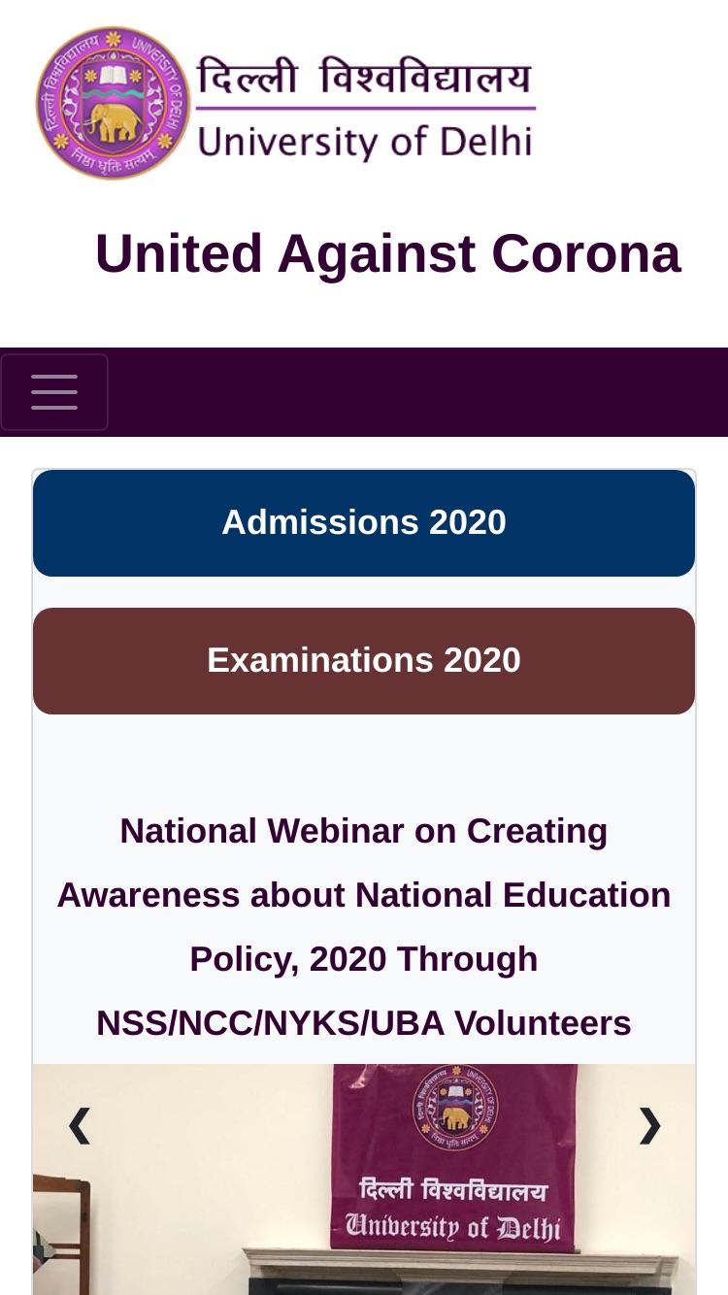The width and height of the screenshot is (728, 1295).
Task: Click the 'NSS/NCC/NYKS/UBA Volunteers' text line
Action: [364, 1024]
